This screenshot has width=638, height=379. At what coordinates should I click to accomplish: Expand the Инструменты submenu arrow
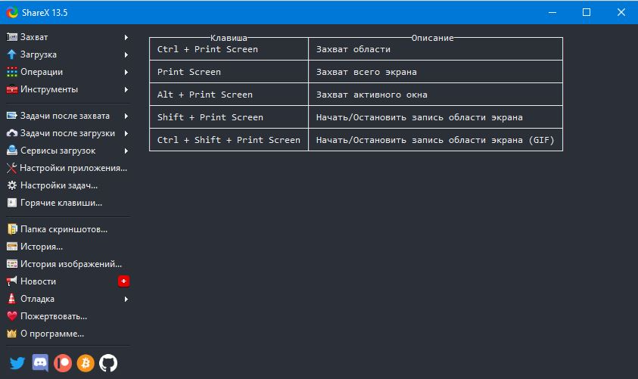(x=126, y=89)
